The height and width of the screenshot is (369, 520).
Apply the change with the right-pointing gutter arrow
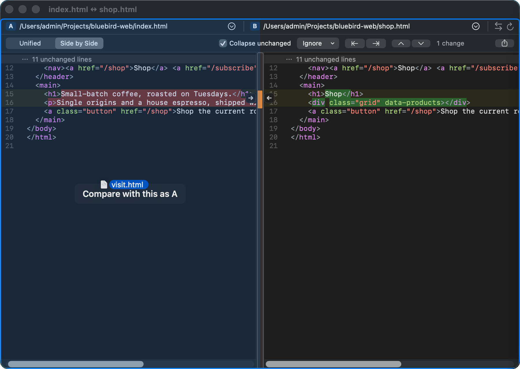(250, 98)
